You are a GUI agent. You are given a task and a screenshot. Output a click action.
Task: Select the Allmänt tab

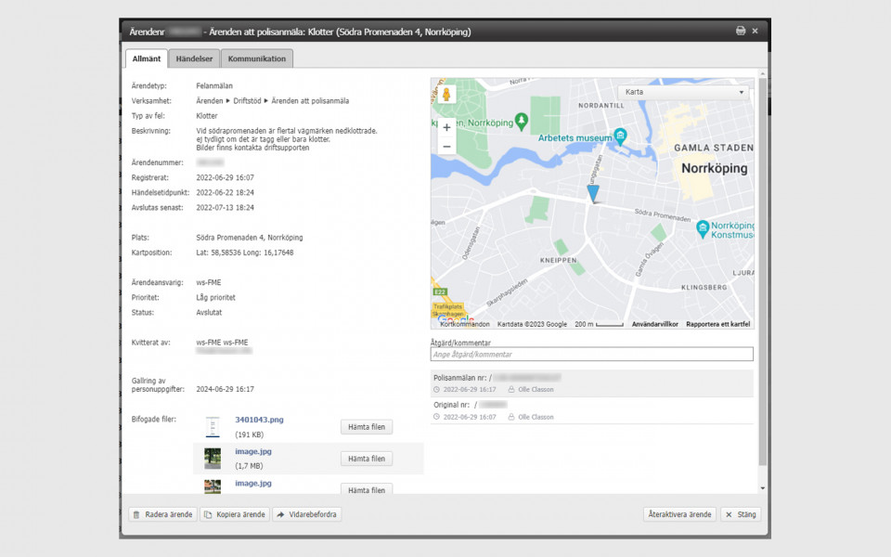click(x=147, y=58)
